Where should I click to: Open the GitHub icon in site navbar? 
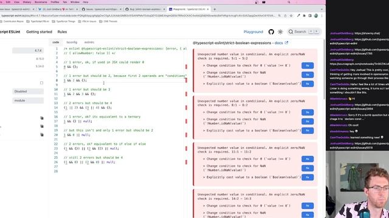pos(271,31)
